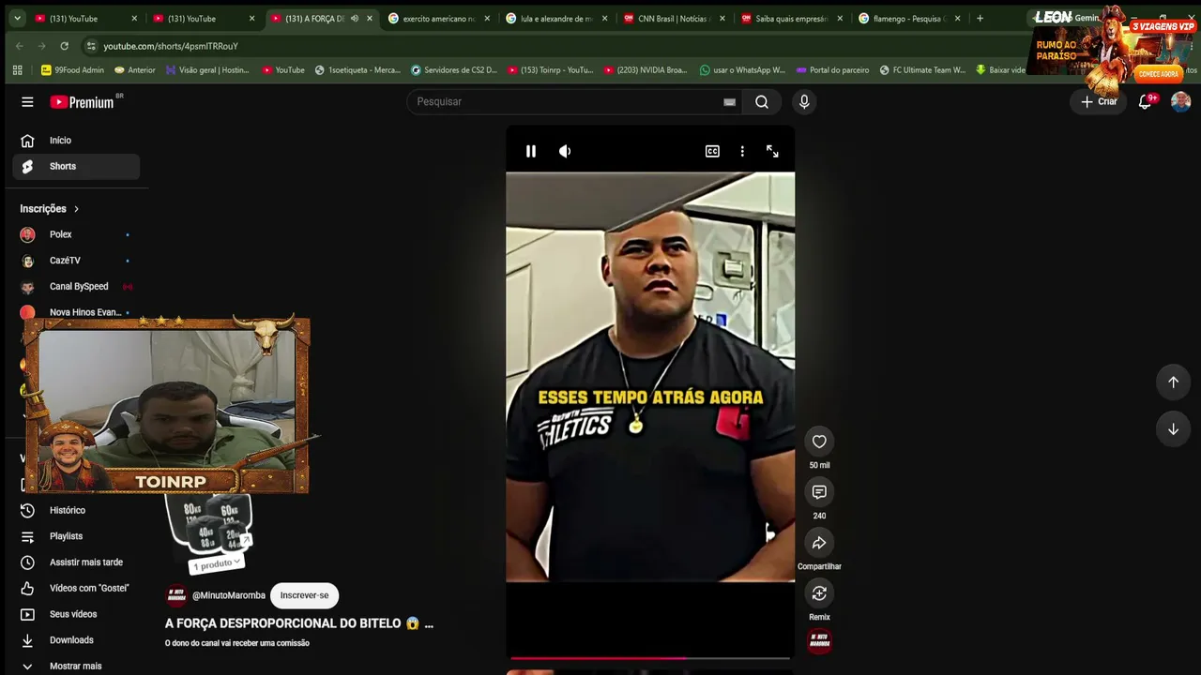Switch to the CNN Brasil tab
Viewport: 1201px width, 675px height.
(x=675, y=19)
